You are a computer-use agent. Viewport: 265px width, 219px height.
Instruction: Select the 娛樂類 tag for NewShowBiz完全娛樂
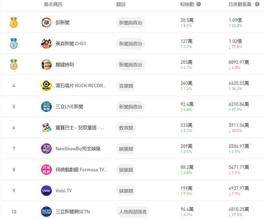[126, 149]
